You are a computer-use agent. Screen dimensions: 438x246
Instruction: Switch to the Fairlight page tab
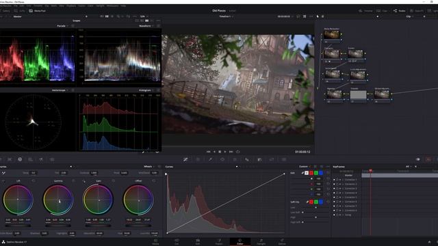pyautogui.click(x=261, y=241)
